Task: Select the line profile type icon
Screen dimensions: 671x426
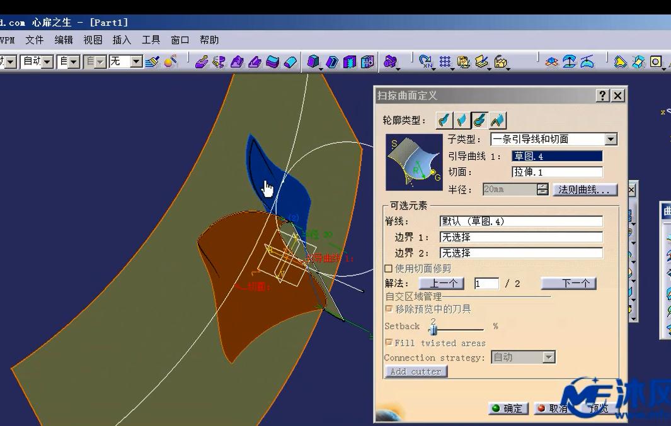Action: [461, 120]
